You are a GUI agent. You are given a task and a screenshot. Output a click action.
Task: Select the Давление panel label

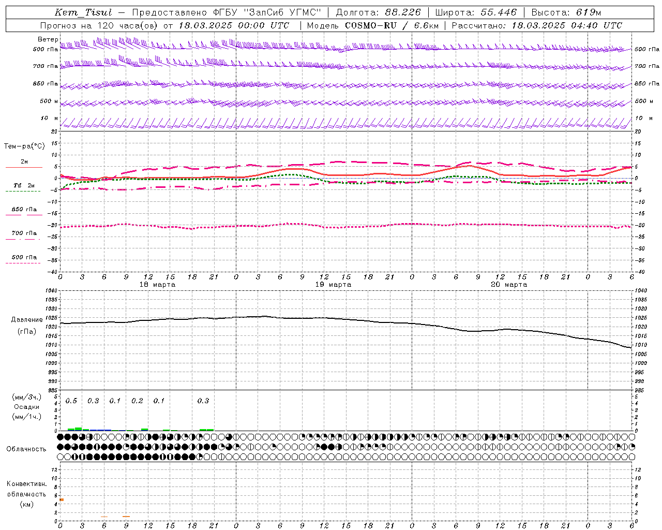(x=27, y=320)
